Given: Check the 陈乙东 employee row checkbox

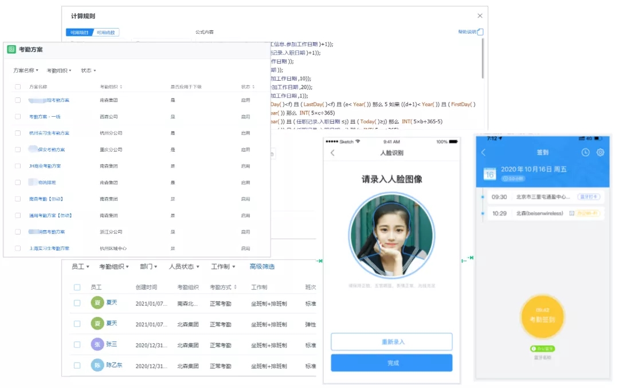Looking at the screenshot, I should 77,366.
